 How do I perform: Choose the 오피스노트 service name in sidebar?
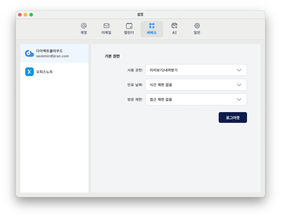[44, 72]
